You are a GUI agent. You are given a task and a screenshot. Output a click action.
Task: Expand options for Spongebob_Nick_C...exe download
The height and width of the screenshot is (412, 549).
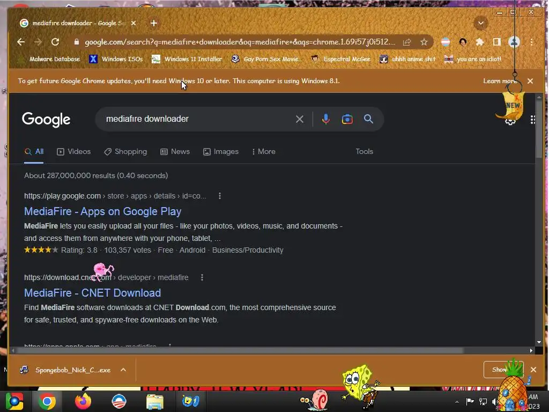point(123,370)
